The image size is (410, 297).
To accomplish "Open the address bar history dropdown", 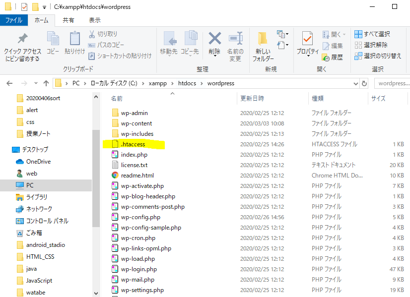I will [x=355, y=84].
